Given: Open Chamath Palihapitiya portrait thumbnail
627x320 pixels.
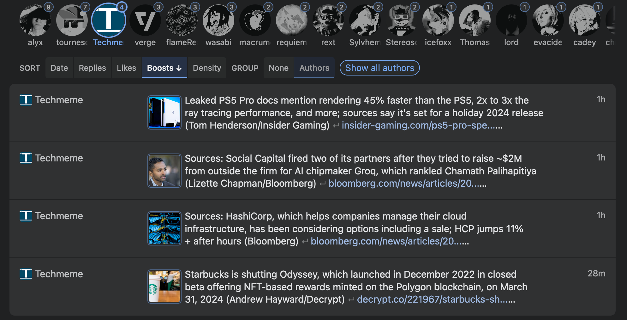Looking at the screenshot, I should click(164, 171).
